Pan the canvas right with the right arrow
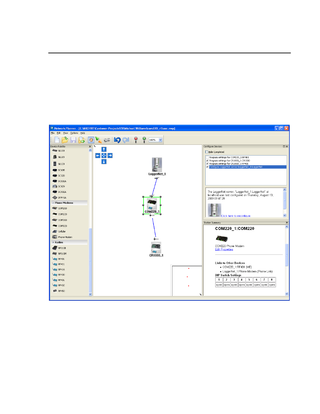Viewport: 320px width, 414px height. coord(110,156)
